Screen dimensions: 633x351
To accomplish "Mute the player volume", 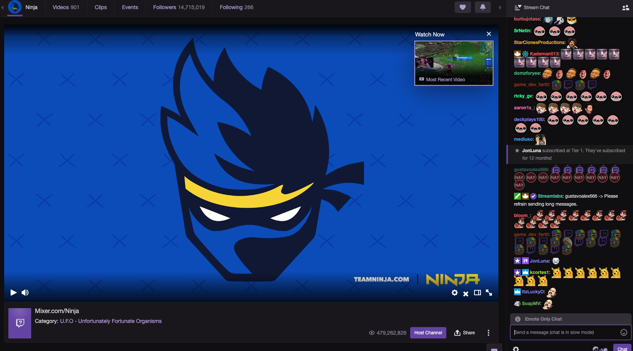I will [25, 293].
